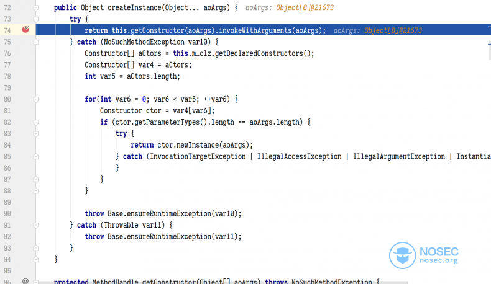
Task: Collapse the catch Throwable fold marker at line 91
Action: (x=36, y=225)
